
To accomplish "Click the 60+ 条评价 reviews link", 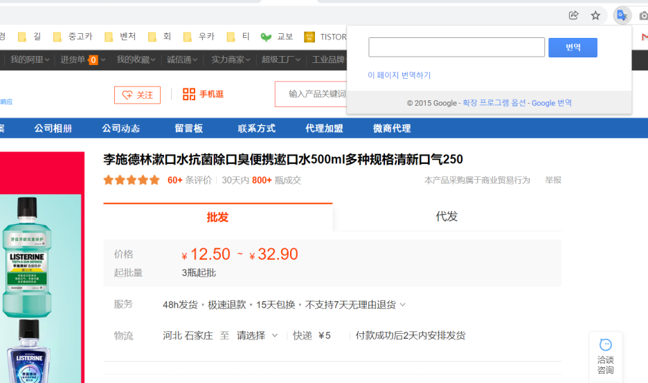I will pos(189,180).
